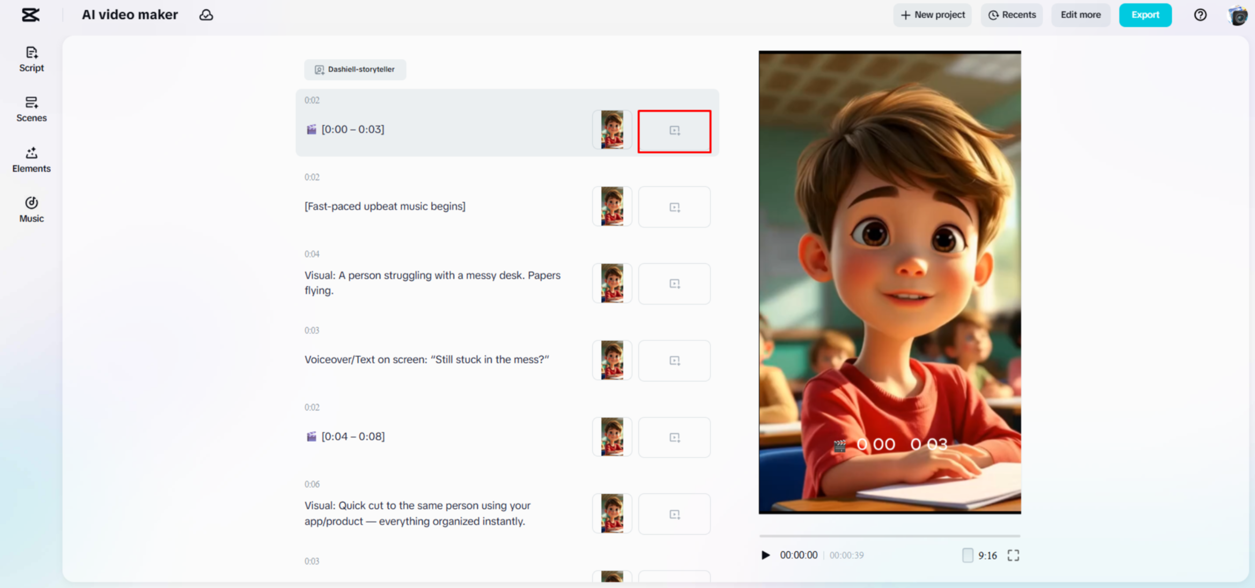Open the Recents dropdown
Viewport: 1255px width, 588px height.
[1012, 14]
